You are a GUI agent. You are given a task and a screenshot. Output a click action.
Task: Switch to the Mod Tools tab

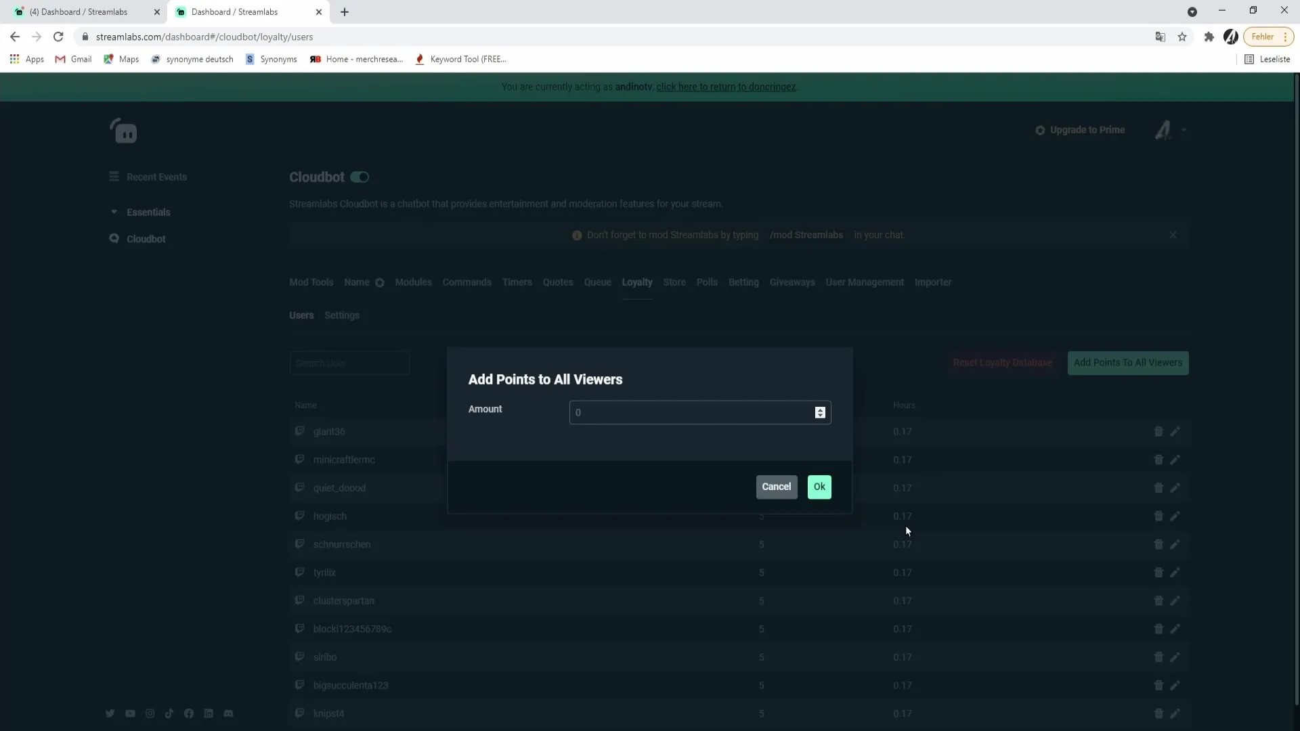311,282
